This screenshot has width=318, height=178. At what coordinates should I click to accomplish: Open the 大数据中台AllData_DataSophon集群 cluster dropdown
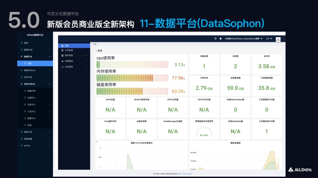pyautogui.click(x=243, y=39)
